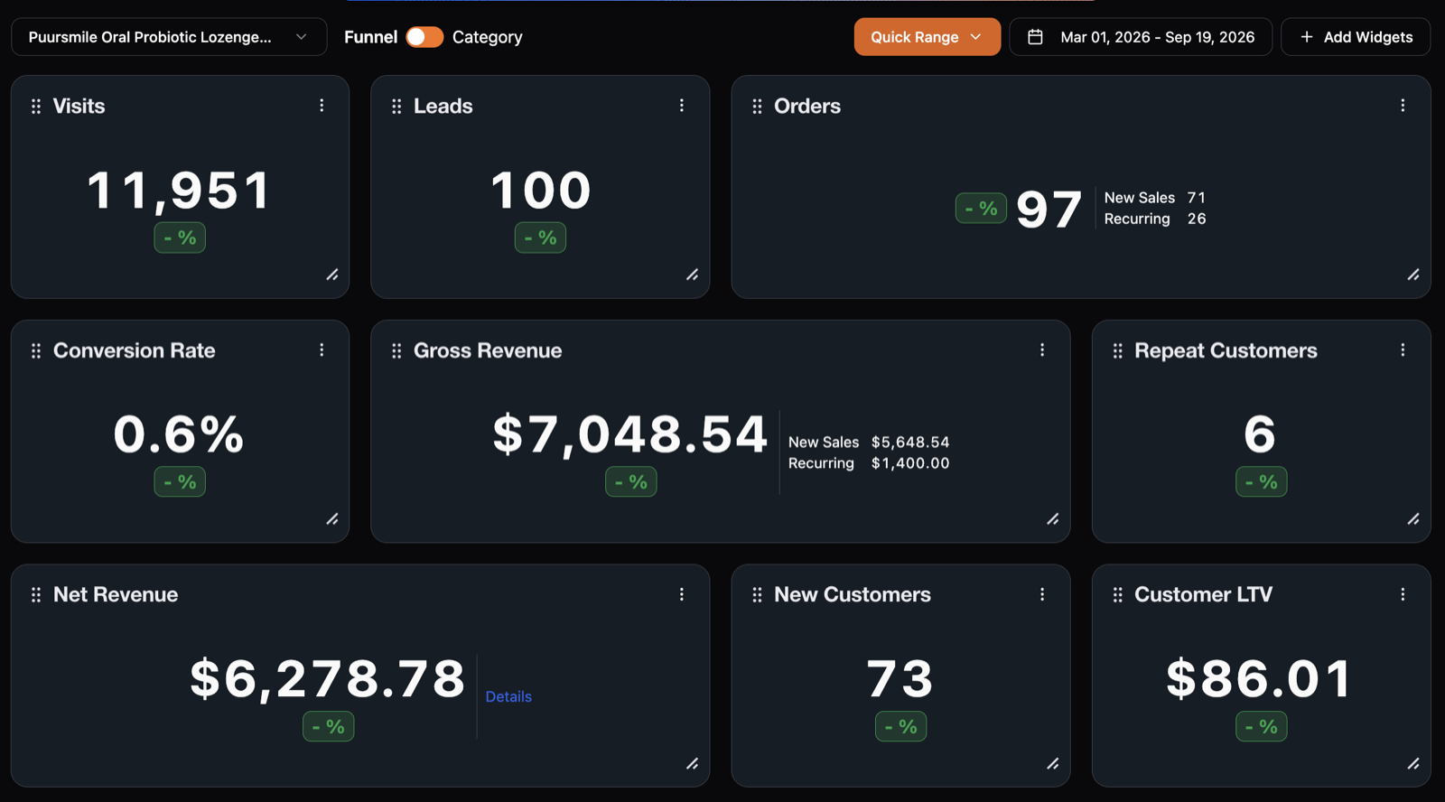
Task: Click the Net Revenue resize corner icon
Action: point(693,763)
